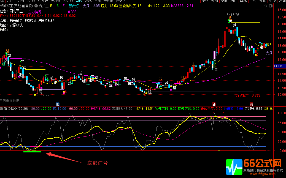
Task: Click the 地区: 安徽板块 line
Action: [11, 25]
